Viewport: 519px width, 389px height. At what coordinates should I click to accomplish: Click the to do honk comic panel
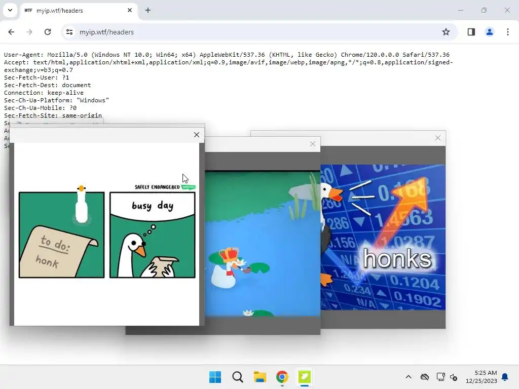[x=61, y=235]
